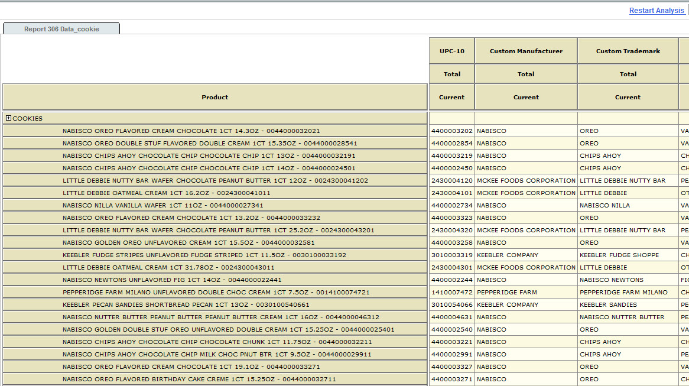This screenshot has width=689, height=386.
Task: Select Oreo Birthday Cake Creme 15.25OZ row
Action: [x=215, y=379]
